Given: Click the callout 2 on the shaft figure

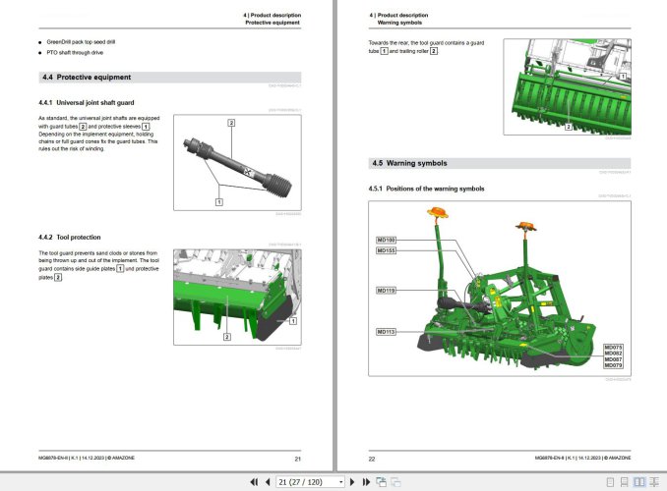Looking at the screenshot, I should point(231,123).
